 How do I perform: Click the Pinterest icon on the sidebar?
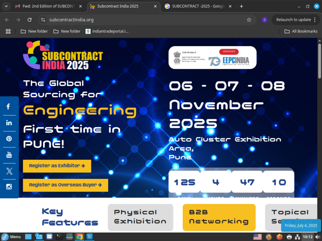(x=9, y=139)
